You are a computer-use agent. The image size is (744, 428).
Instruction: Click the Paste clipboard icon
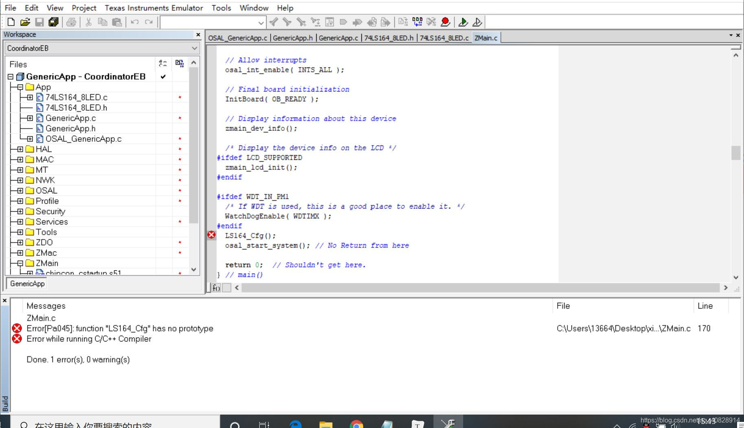coord(117,22)
